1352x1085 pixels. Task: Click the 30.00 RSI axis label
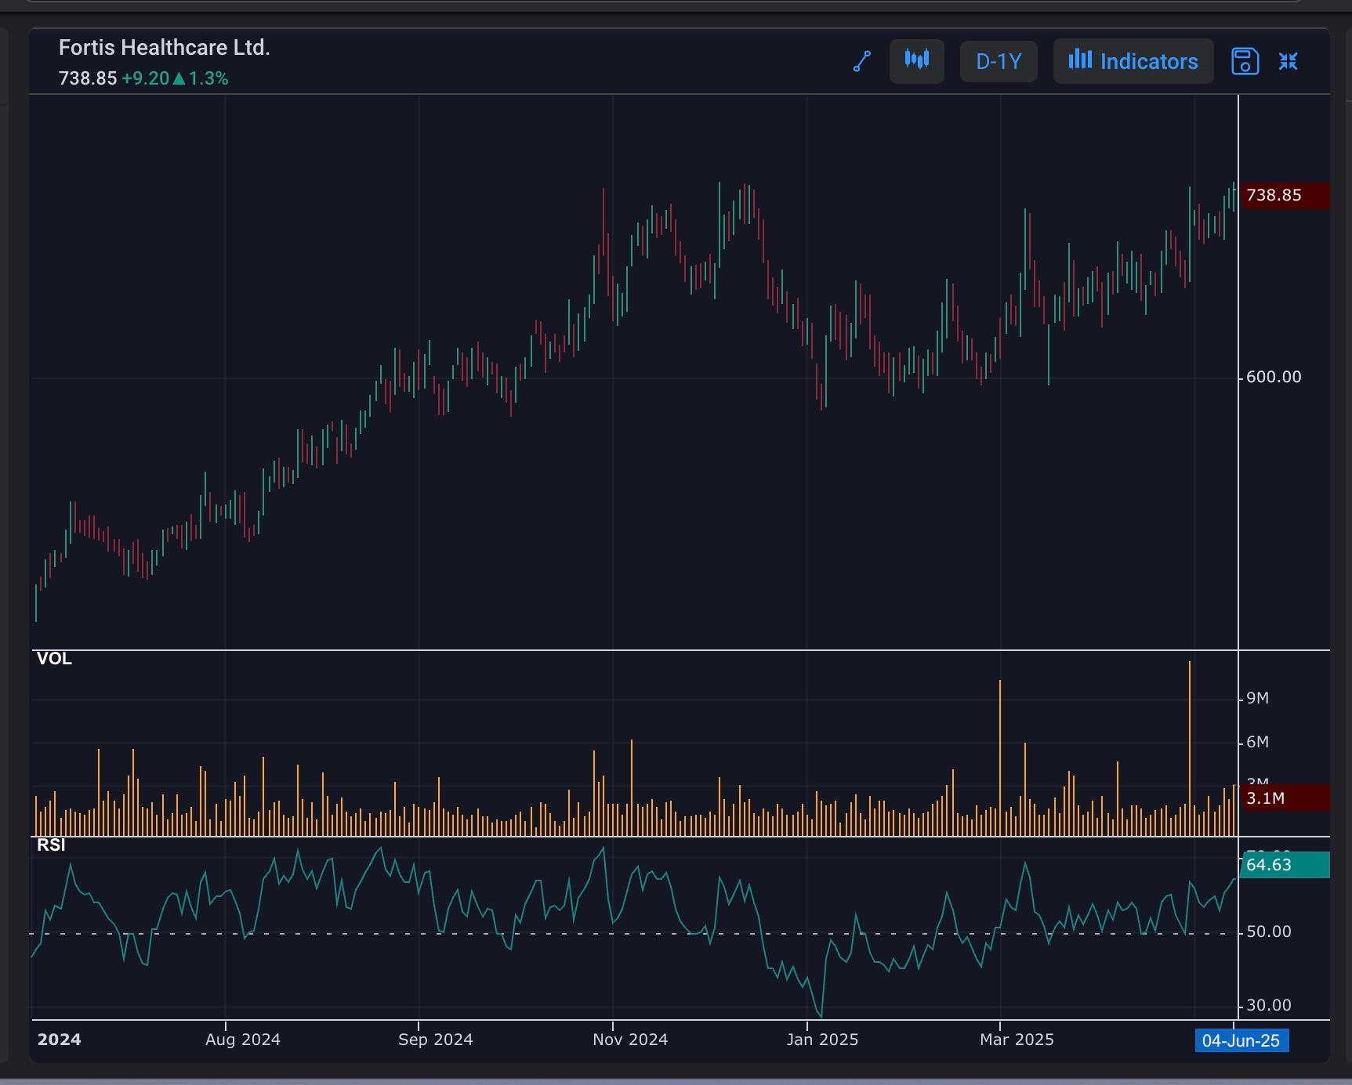tap(1268, 1005)
